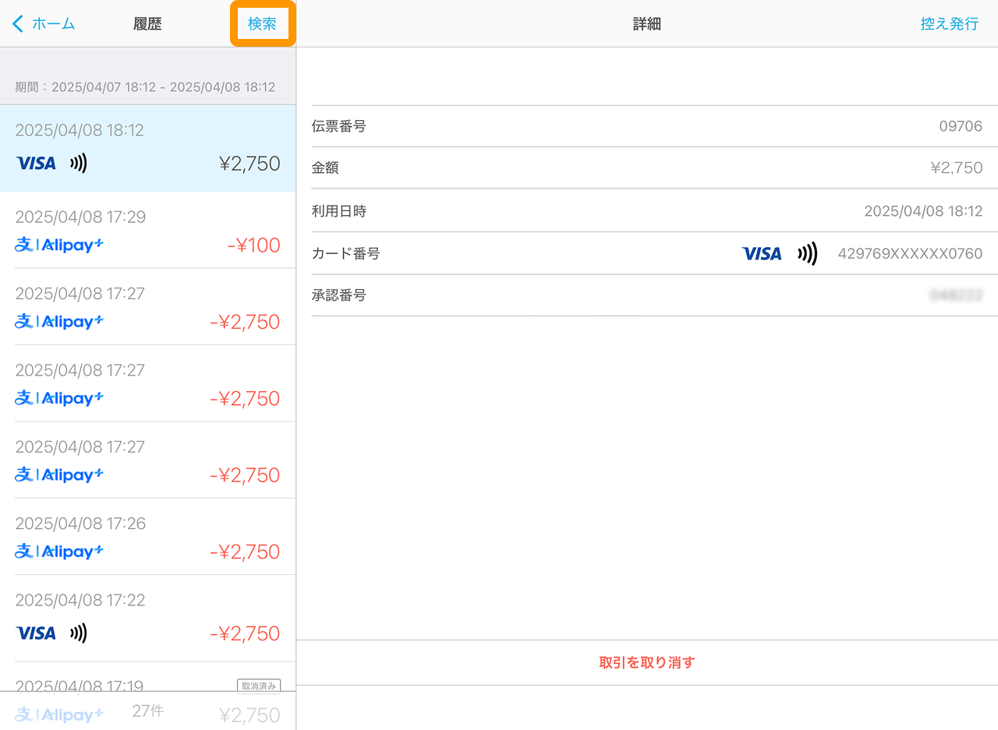Click the 承認番号 detail row
This screenshot has width=998, height=730.
point(646,295)
